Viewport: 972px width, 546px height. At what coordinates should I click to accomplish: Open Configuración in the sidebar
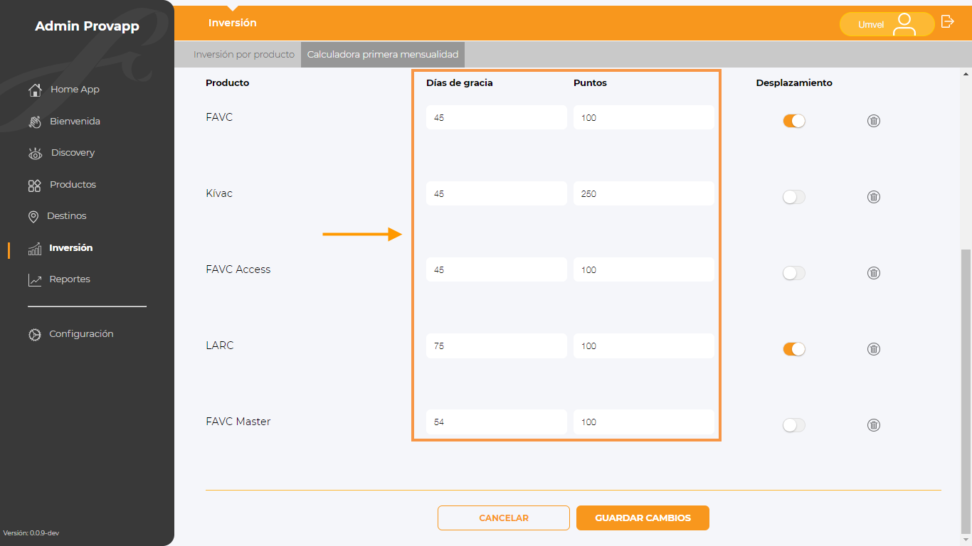(x=81, y=334)
